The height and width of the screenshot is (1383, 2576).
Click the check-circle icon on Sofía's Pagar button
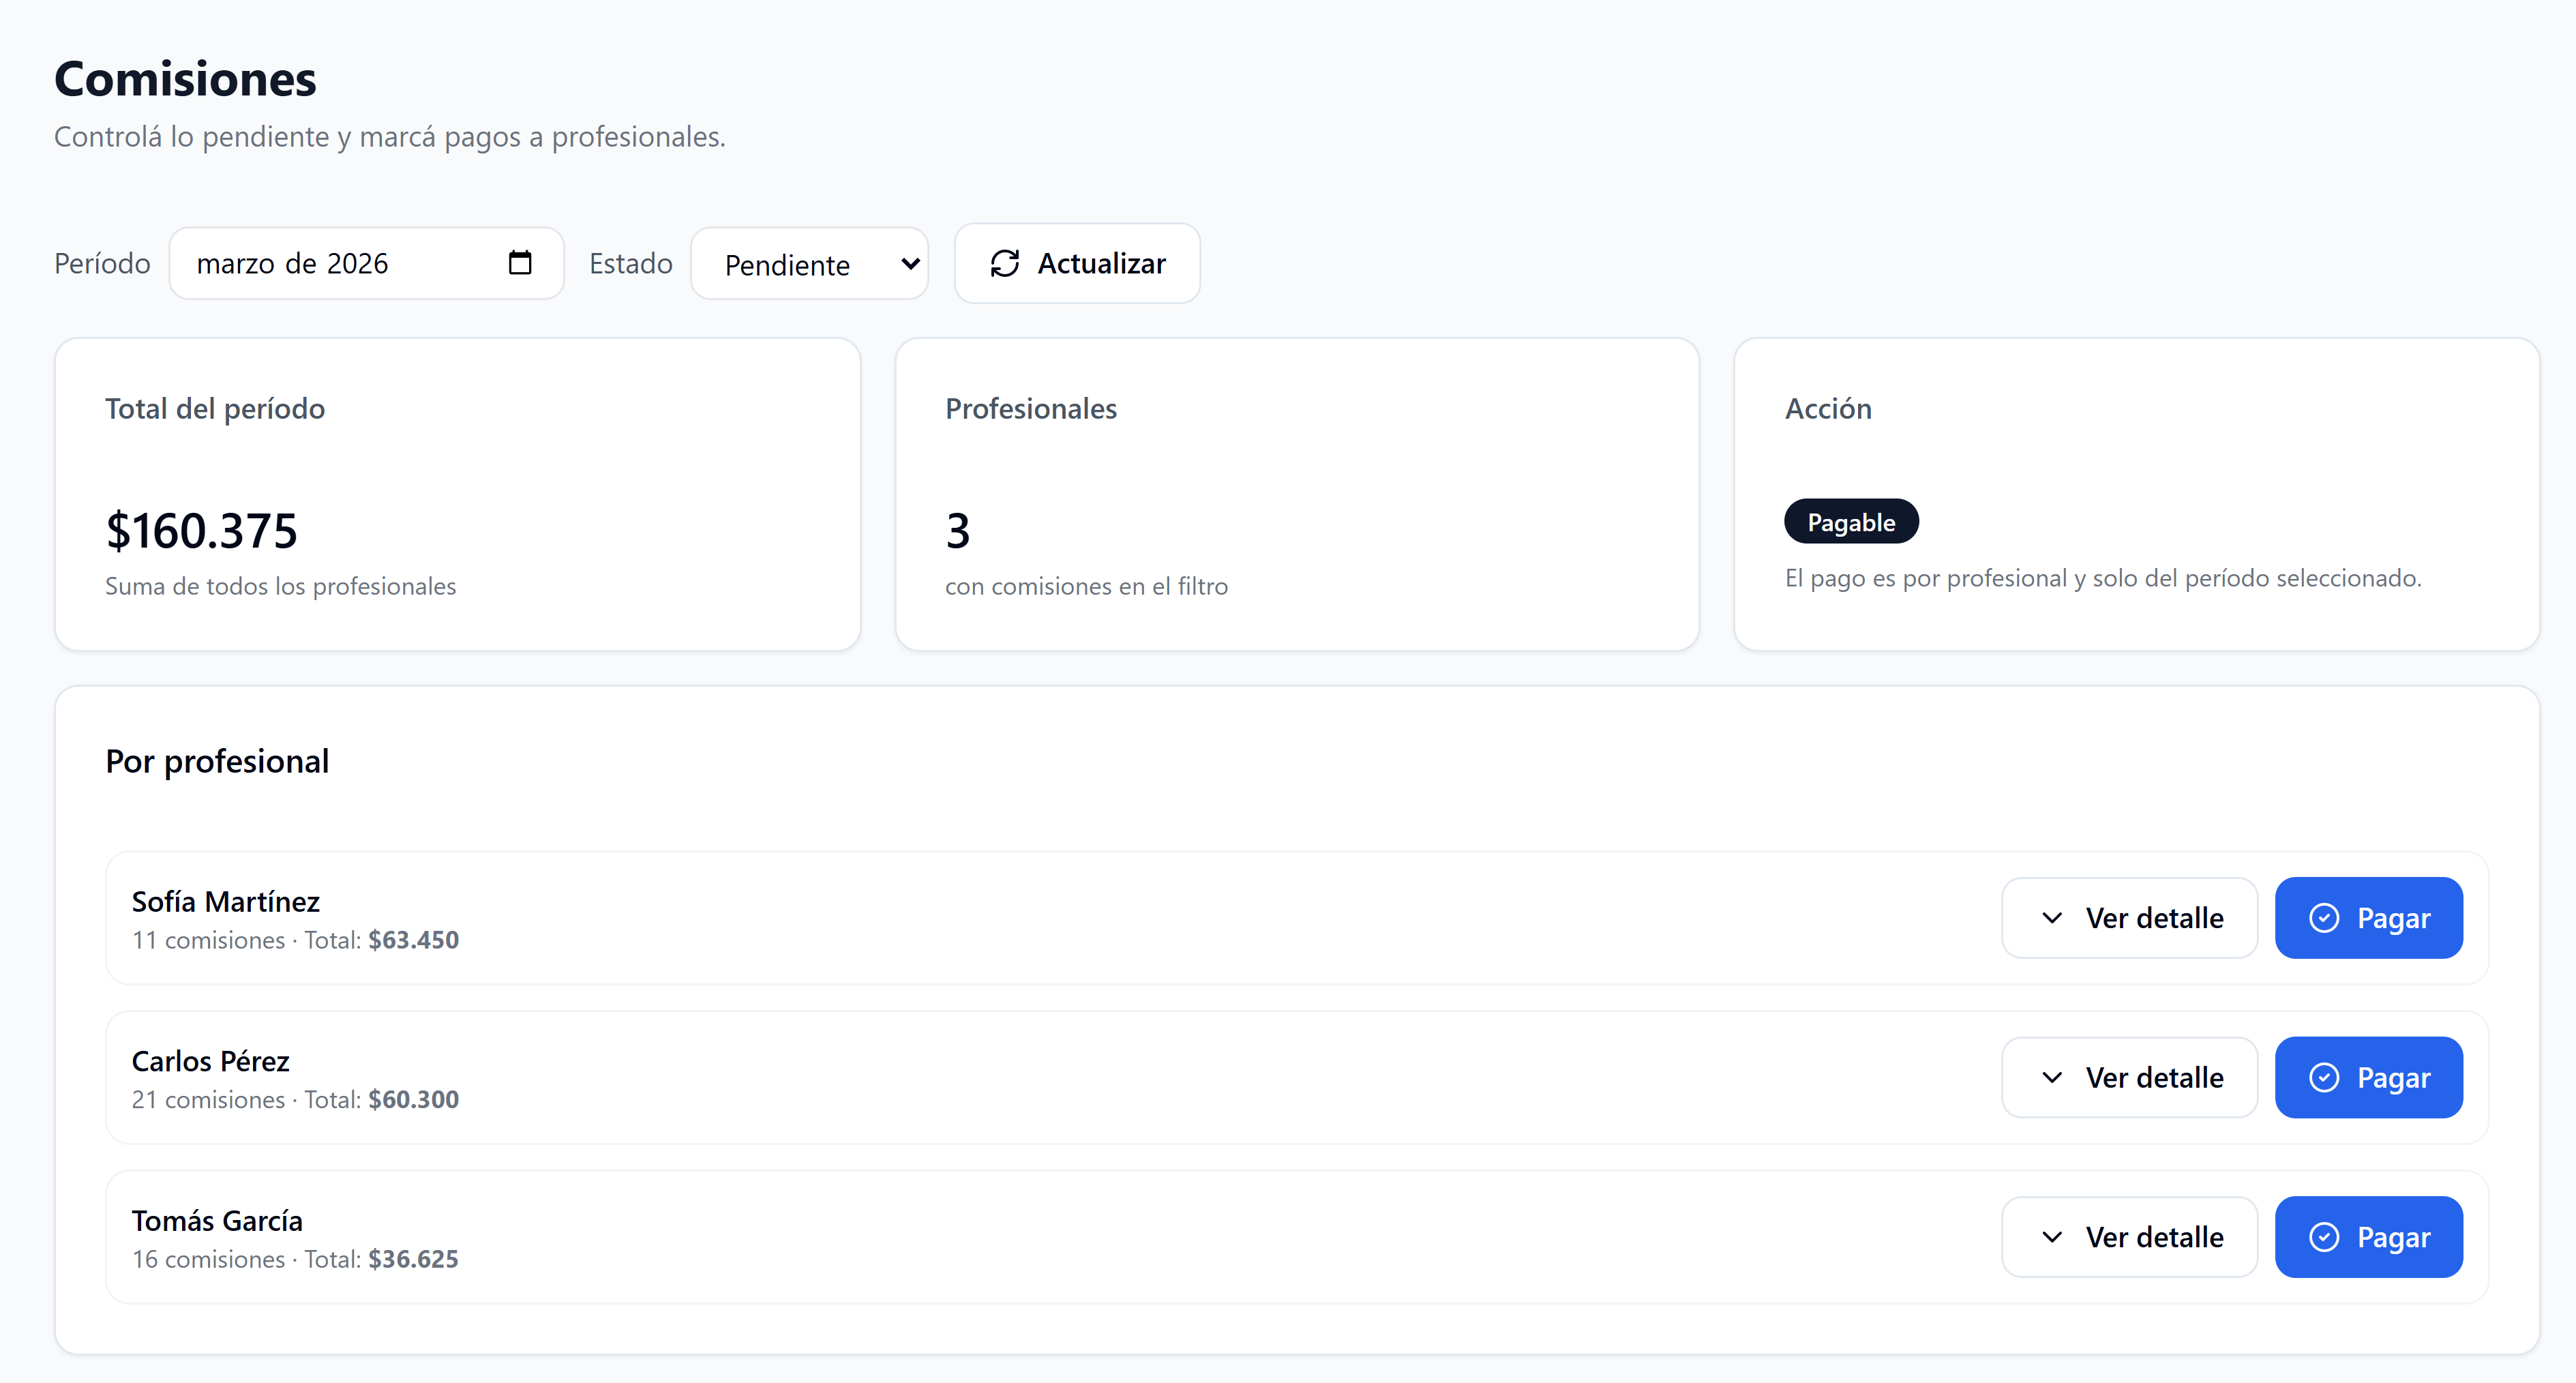[x=2325, y=917]
